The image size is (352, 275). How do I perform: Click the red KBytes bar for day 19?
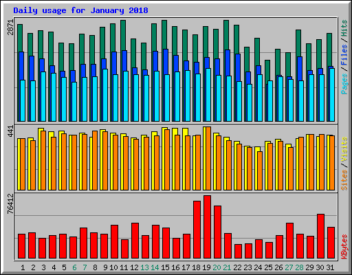tap(207, 227)
